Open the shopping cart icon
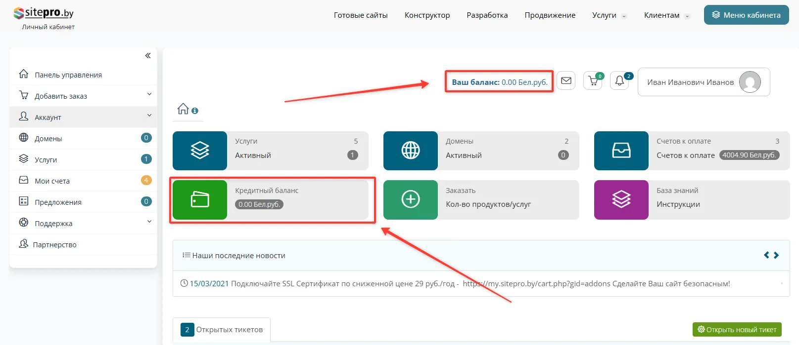The height and width of the screenshot is (345, 799). coord(593,81)
